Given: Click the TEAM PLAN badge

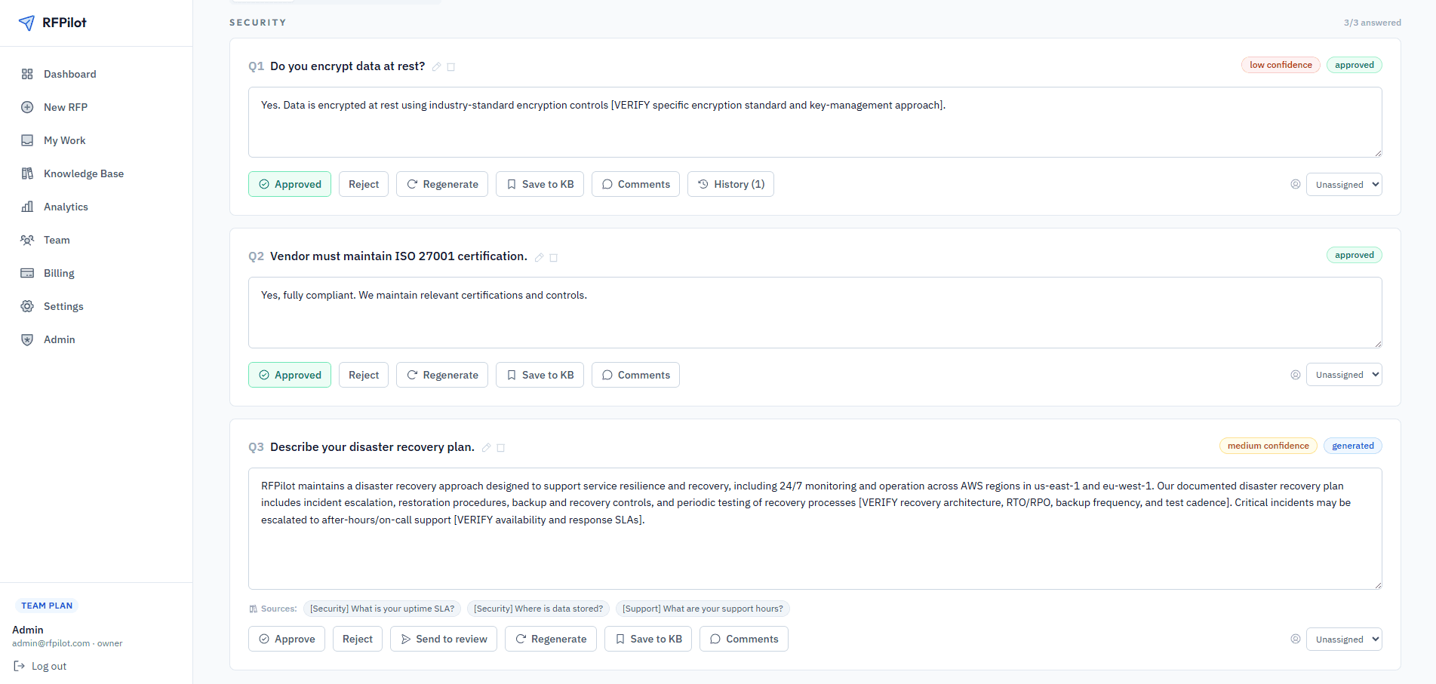Looking at the screenshot, I should (47, 606).
